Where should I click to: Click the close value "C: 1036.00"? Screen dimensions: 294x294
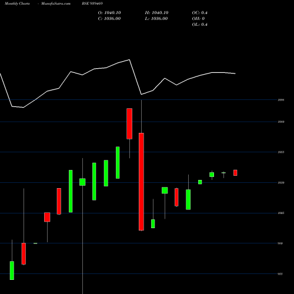tap(109, 19)
